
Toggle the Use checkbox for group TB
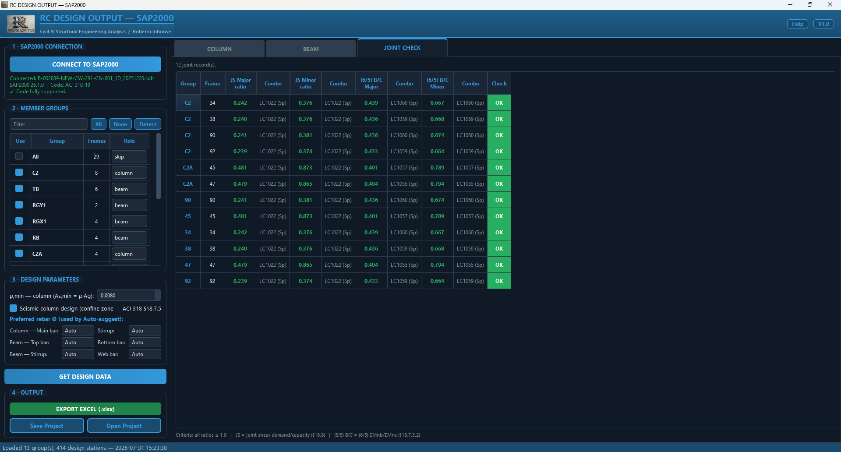19,189
